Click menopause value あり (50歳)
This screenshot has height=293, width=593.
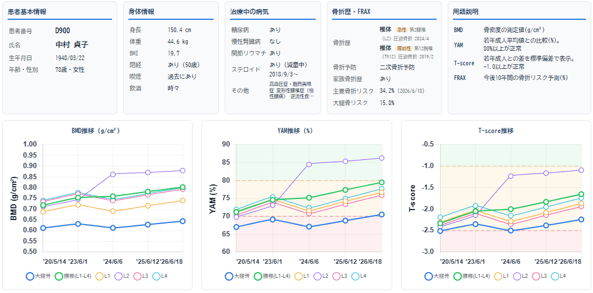184,65
